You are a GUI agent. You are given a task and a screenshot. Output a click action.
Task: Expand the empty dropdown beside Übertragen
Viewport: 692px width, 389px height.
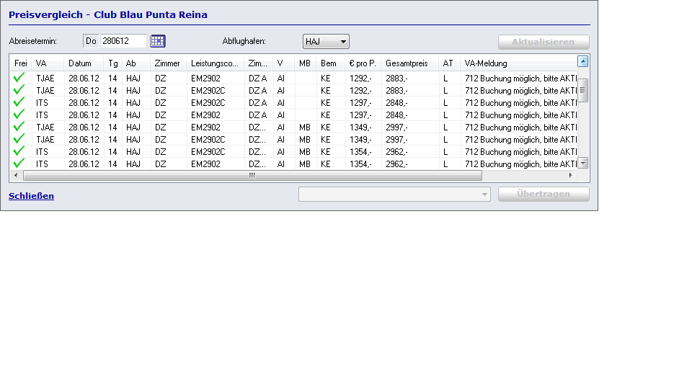pyautogui.click(x=394, y=194)
